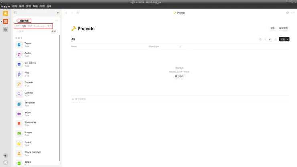Click the Projects breadcrumb in header
This screenshot has height=167, width=297.
coord(179,13)
